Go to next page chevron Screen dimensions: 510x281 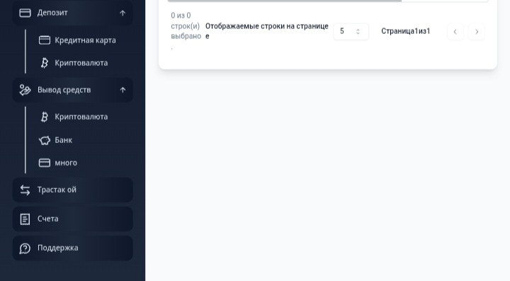click(x=477, y=32)
